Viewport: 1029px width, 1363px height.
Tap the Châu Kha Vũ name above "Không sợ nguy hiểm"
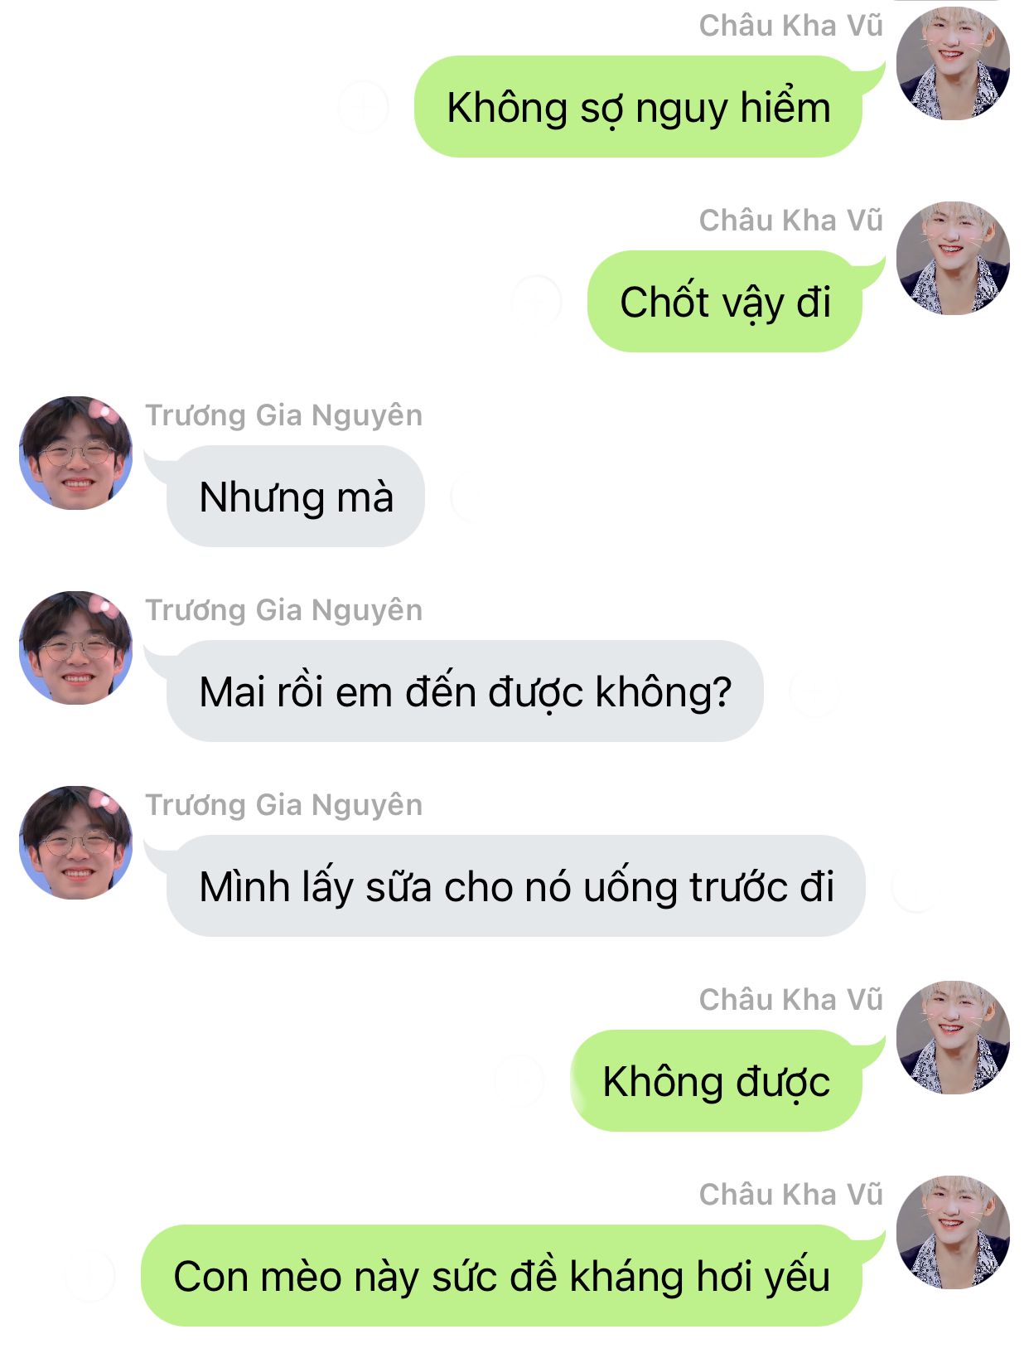[x=791, y=26]
